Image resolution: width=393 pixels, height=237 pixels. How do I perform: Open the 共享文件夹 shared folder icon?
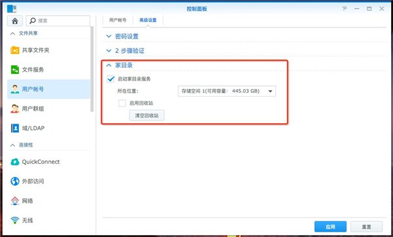(15, 50)
